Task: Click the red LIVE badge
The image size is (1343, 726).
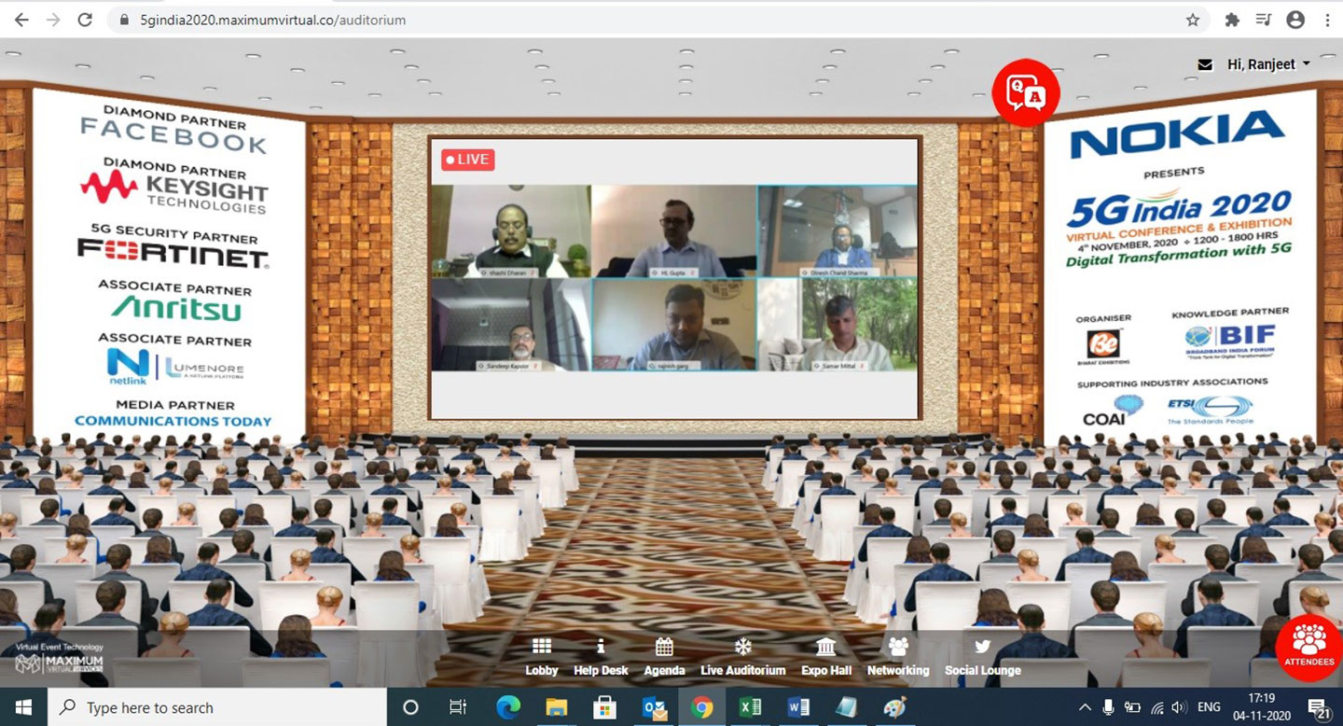Action: 468,160
